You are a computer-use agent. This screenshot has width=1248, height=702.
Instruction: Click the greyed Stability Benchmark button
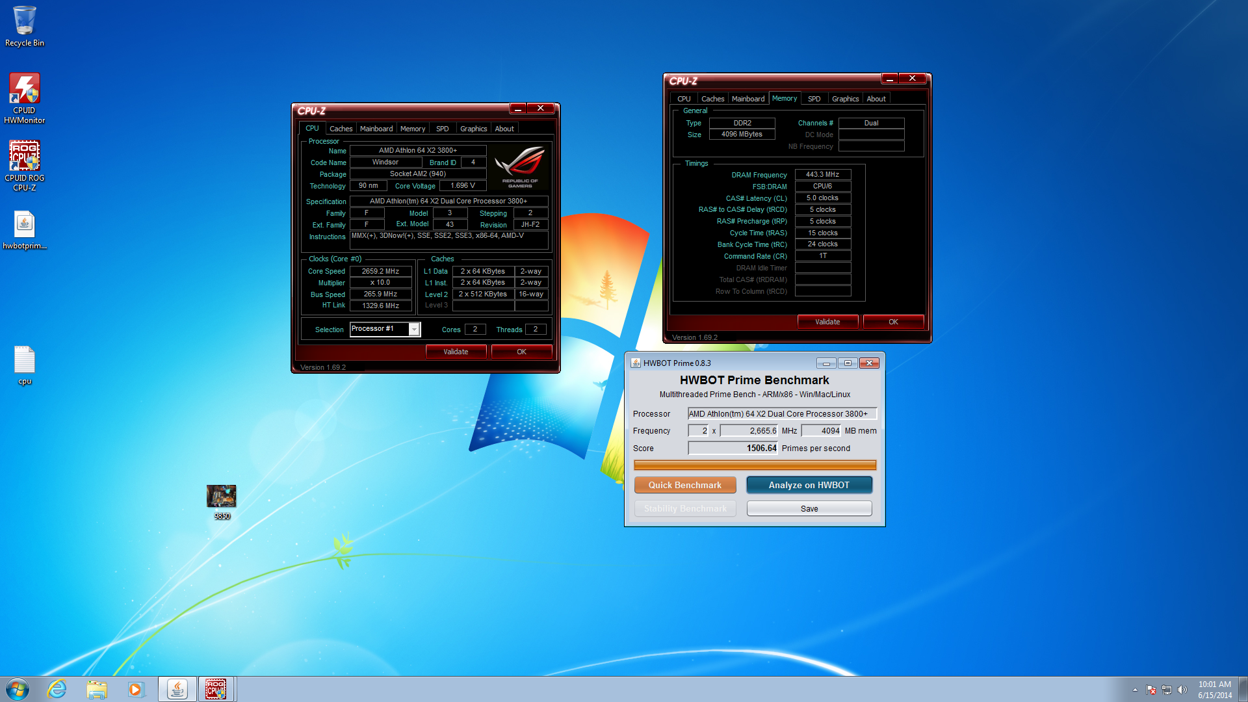pos(685,508)
